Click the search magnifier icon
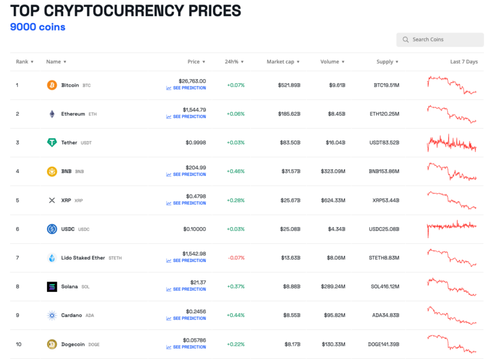Screen dimensions: 492x359 [405, 39]
